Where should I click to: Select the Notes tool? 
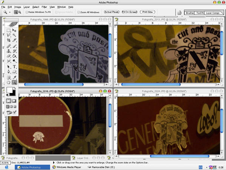click(9, 77)
